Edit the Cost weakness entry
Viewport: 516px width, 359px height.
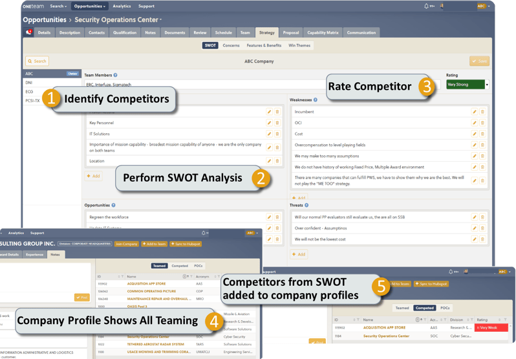(475, 134)
